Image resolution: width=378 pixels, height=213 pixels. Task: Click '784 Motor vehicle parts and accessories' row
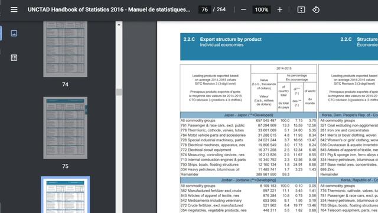(248, 135)
